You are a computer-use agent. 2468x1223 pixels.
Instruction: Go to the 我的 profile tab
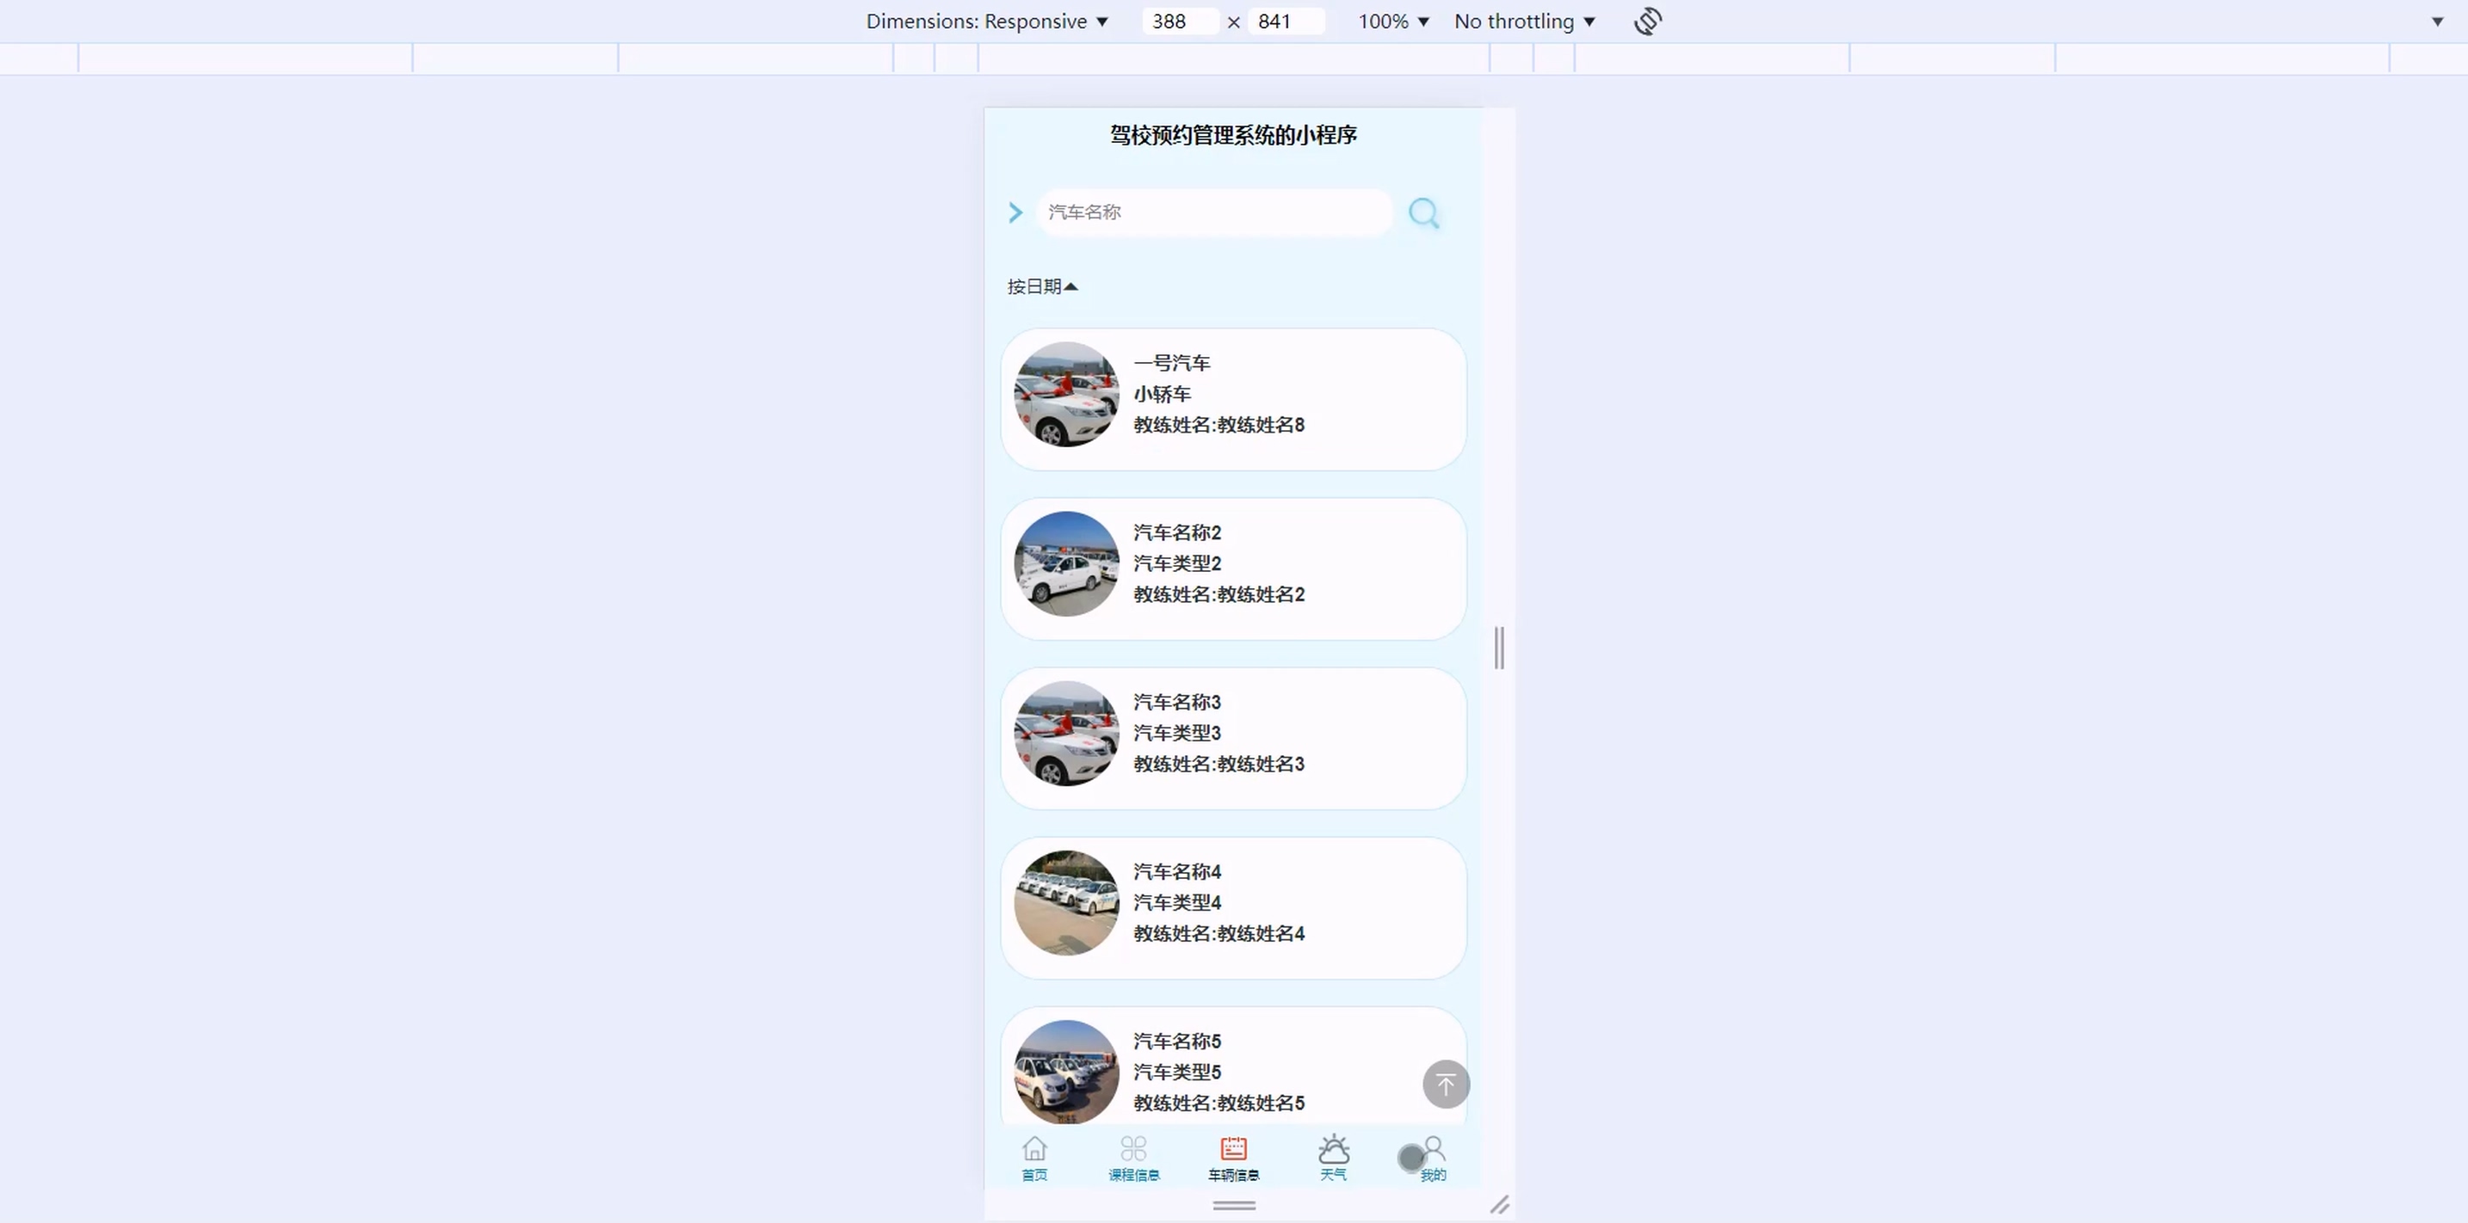tap(1432, 1158)
